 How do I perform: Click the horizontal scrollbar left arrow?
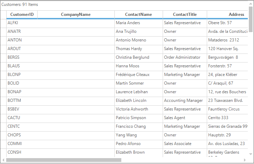click(x=3, y=160)
